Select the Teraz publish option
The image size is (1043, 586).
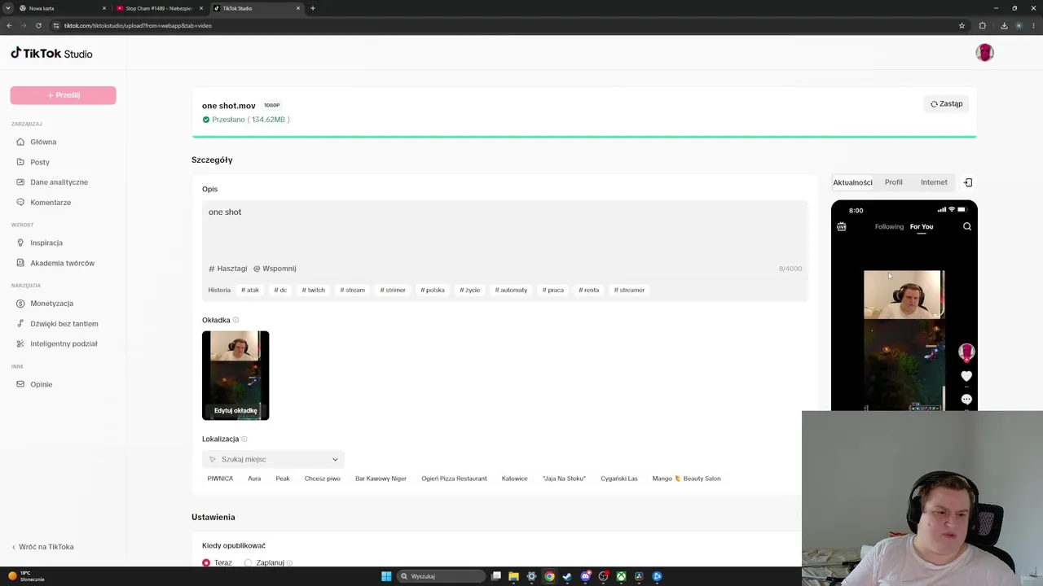click(206, 563)
